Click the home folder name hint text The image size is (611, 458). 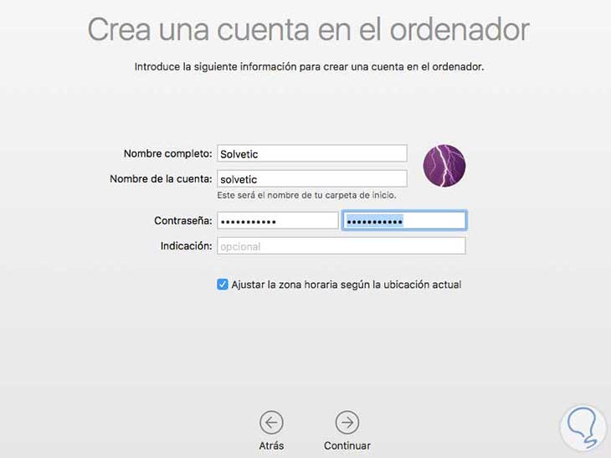pyautogui.click(x=306, y=195)
